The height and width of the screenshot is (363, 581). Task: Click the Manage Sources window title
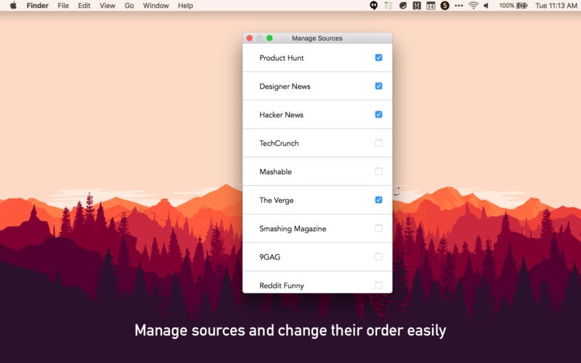point(317,38)
